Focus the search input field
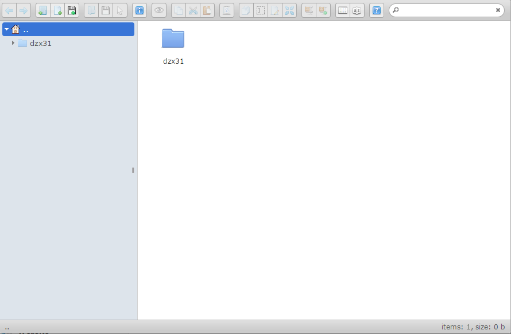The image size is (511, 334). [447, 10]
